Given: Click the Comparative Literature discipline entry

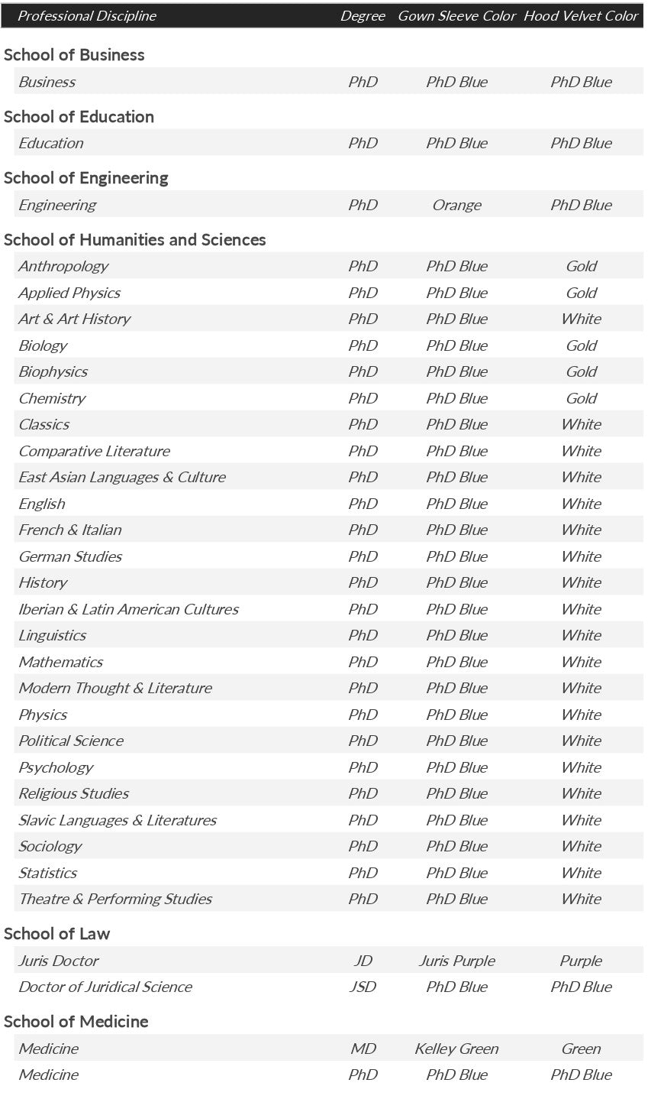Looking at the screenshot, I should point(94,451).
